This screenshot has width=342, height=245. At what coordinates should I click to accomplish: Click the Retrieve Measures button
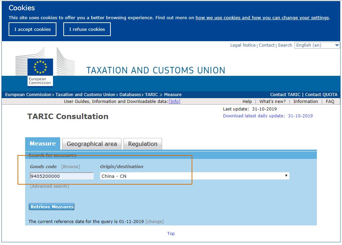52,207
